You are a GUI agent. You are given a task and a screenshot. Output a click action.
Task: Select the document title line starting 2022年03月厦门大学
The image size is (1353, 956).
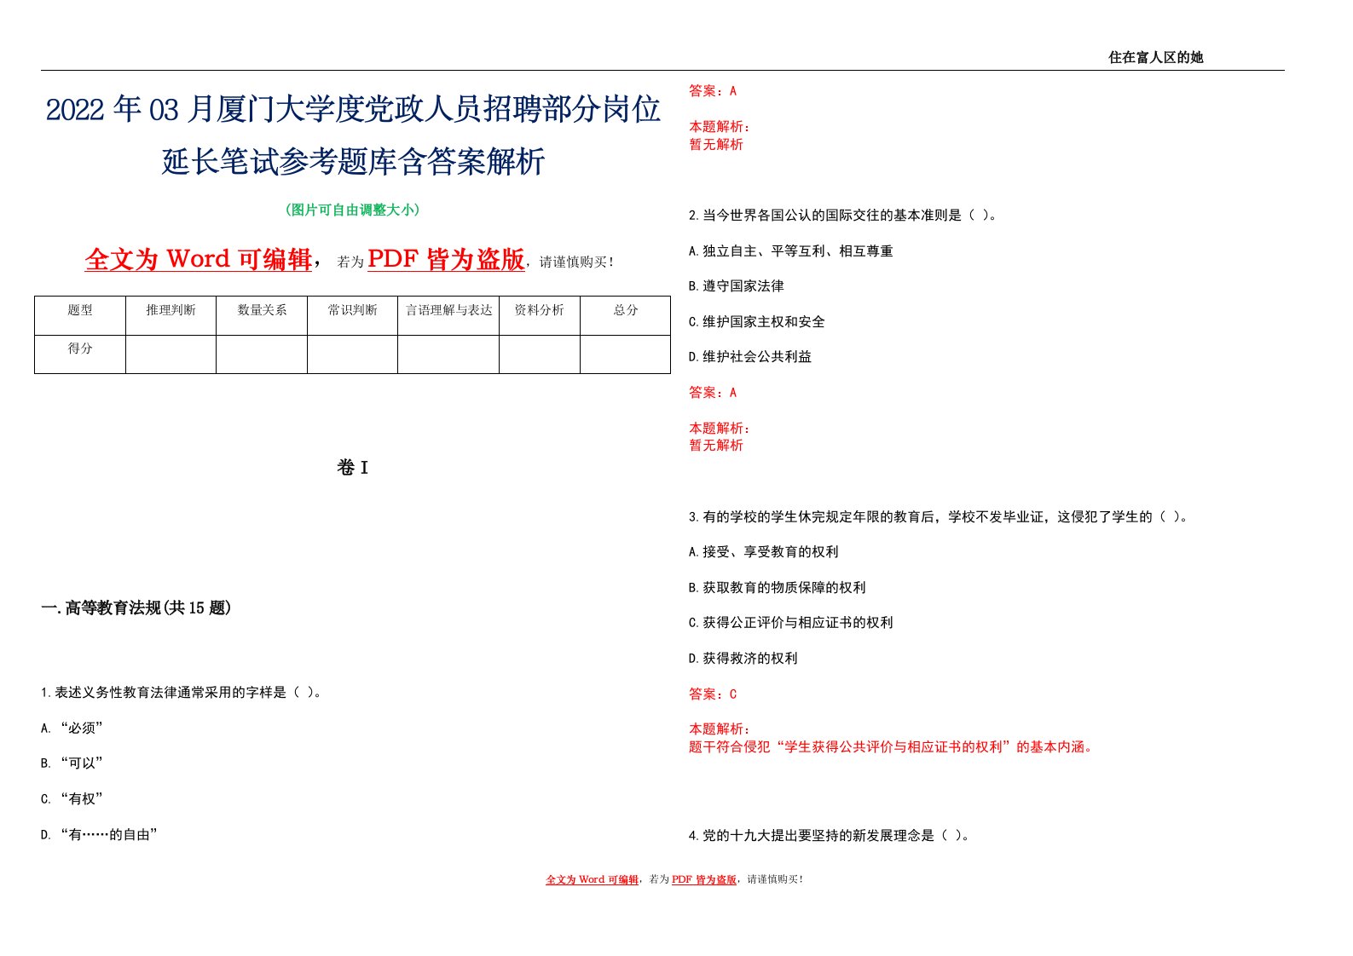coord(353,110)
